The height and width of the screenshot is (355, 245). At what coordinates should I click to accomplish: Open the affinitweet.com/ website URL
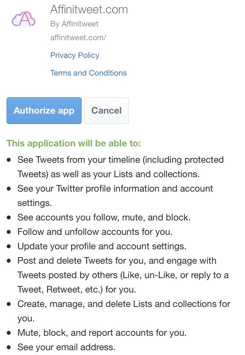coord(78,38)
